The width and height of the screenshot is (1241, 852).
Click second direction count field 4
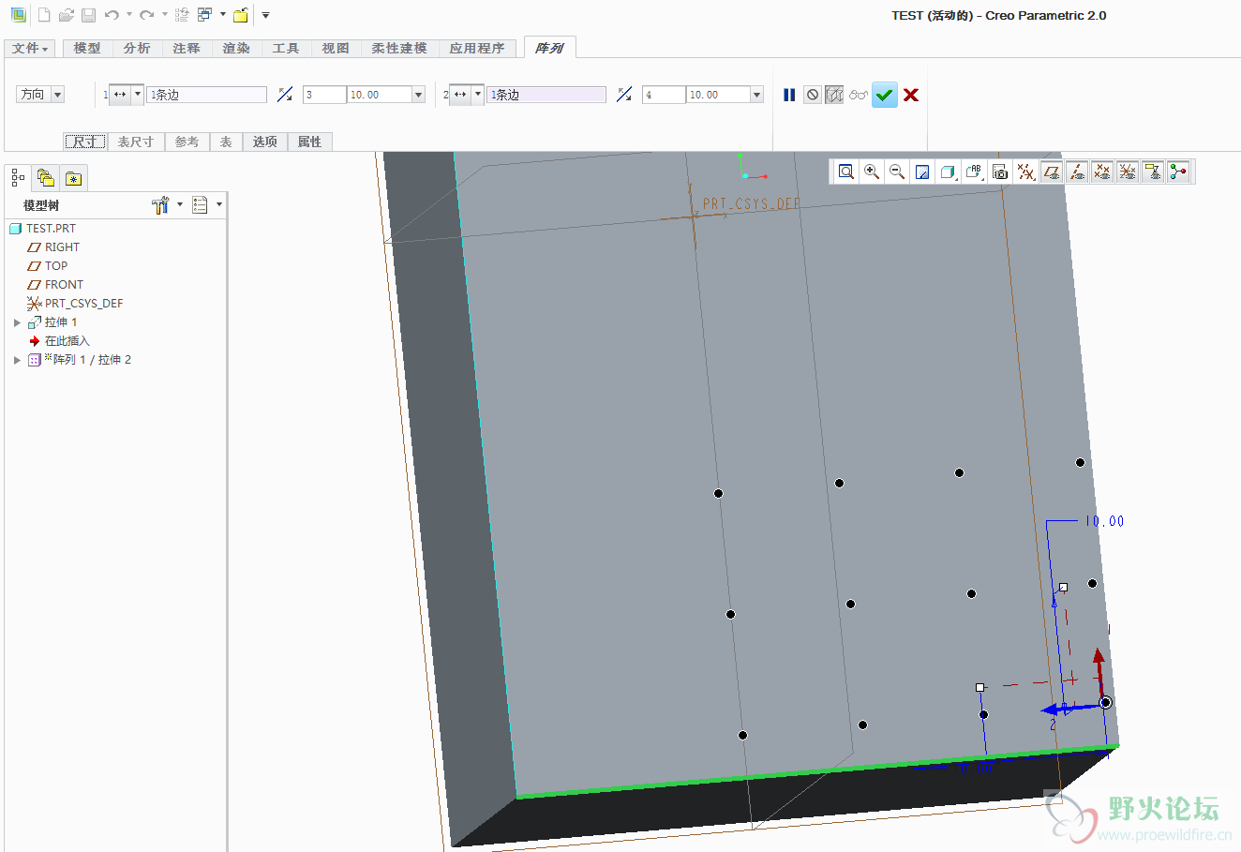point(664,95)
